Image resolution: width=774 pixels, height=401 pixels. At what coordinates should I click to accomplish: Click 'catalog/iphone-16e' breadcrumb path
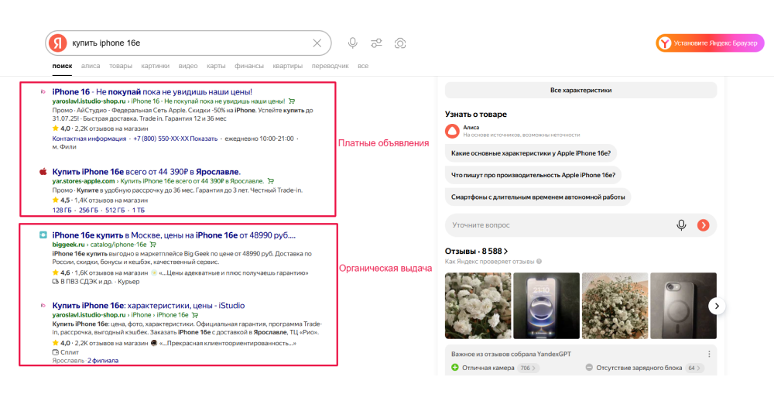pyautogui.click(x=118, y=245)
